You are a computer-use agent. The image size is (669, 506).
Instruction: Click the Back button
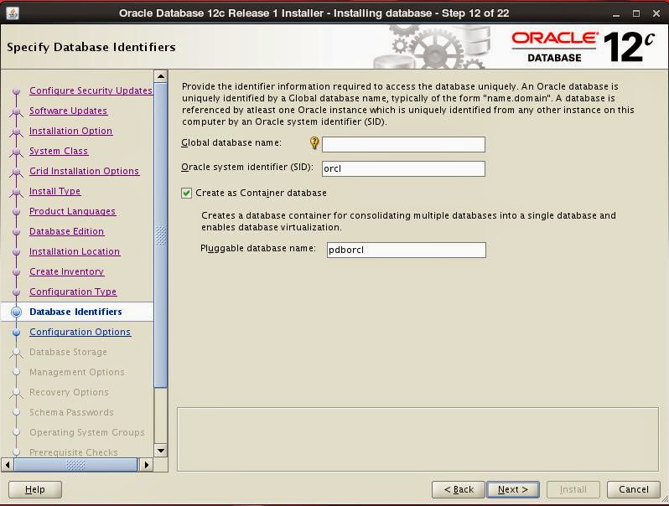pos(459,489)
